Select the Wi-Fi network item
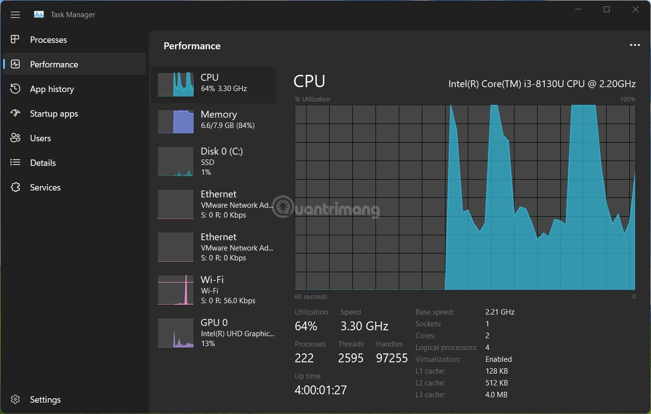Screen dimensions: 651x414 [x=213, y=290]
